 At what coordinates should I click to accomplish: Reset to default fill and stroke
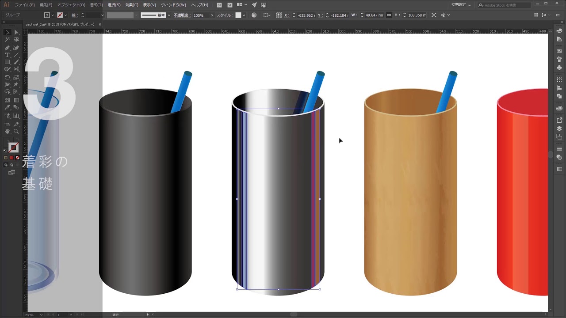[5, 150]
